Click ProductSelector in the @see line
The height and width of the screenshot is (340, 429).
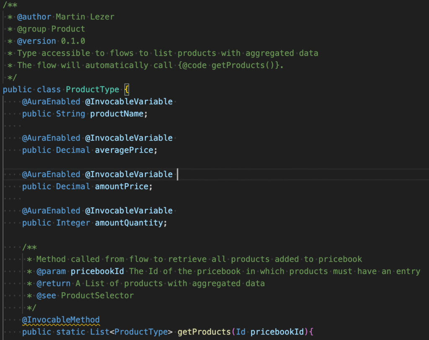(x=97, y=296)
